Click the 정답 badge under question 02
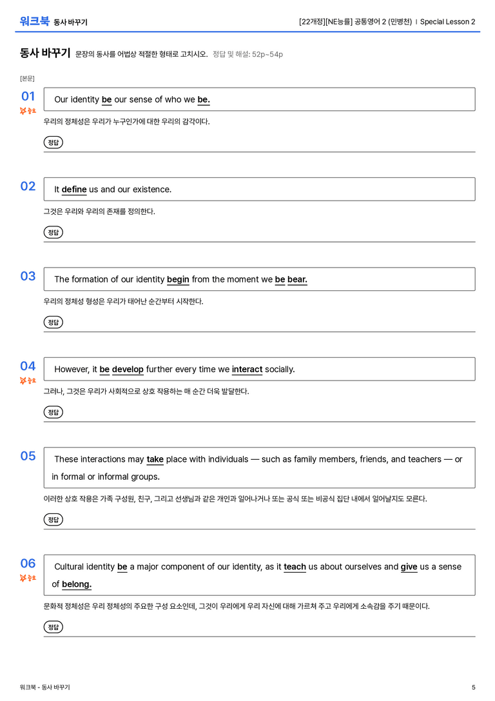Screen dimensions: 495x701 pyautogui.click(x=53, y=232)
